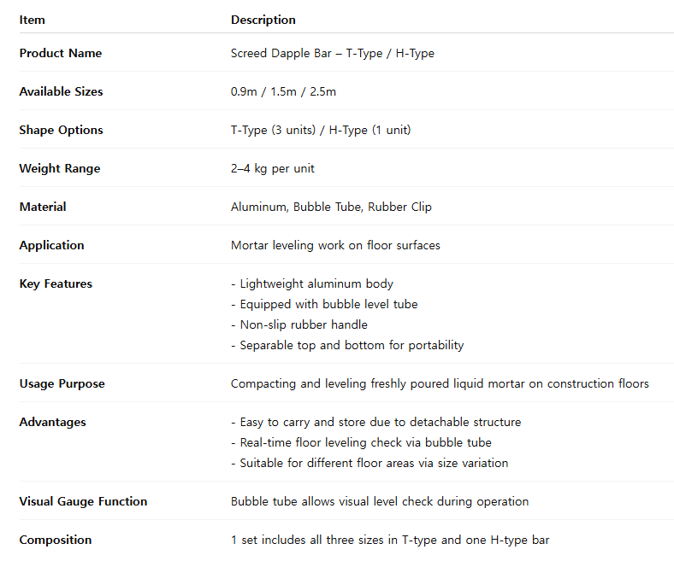Click the 'Description' column header
Screen dimensions: 674x561
point(263,20)
